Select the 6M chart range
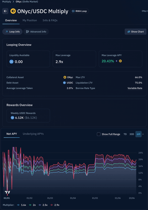Viewport: 148px width, 210px height. click(138, 134)
